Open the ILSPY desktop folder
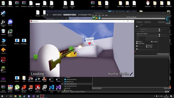 pyautogui.click(x=24, y=79)
